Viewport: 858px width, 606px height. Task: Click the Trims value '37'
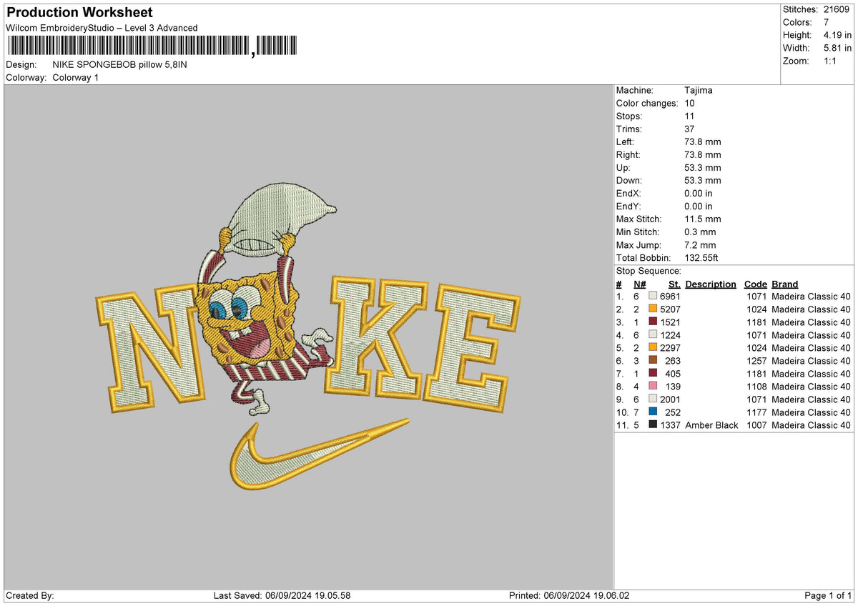coord(690,129)
